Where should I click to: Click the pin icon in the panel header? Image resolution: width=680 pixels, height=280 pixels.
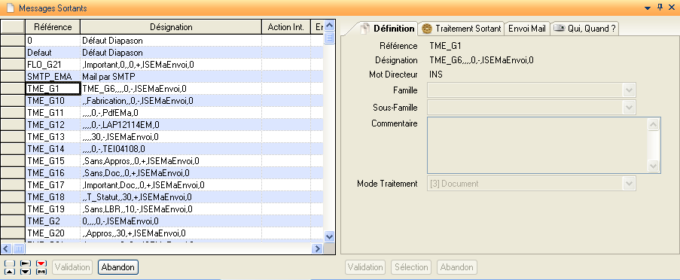(x=660, y=8)
